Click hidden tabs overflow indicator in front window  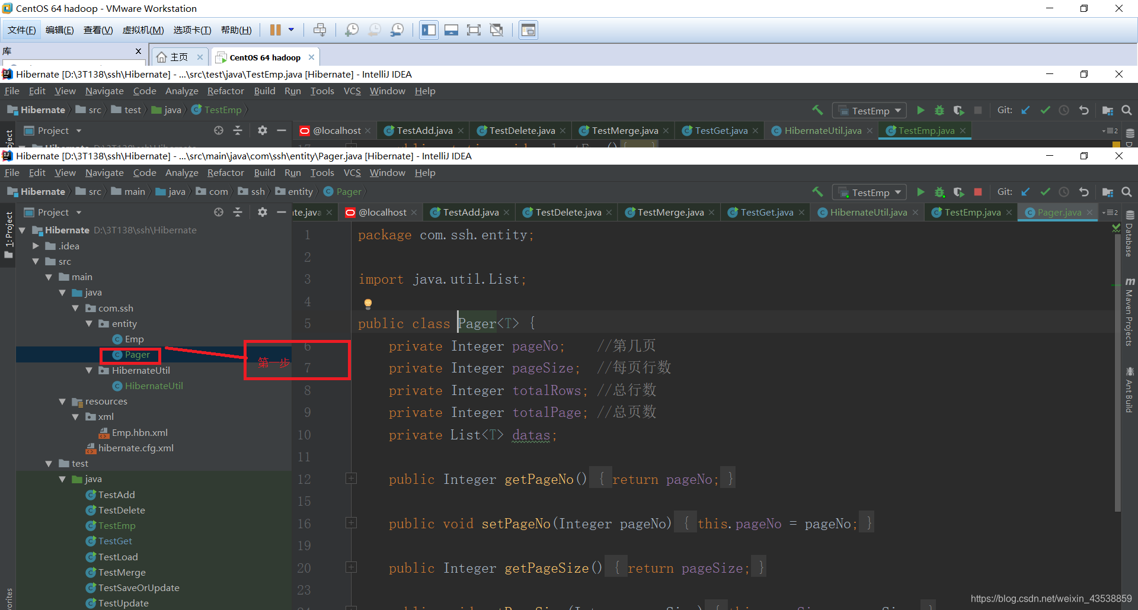[1110, 212]
